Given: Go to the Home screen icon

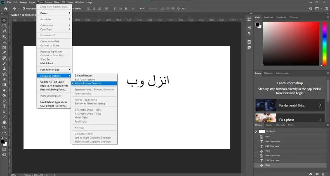Looking at the screenshot, I should 6,9.
